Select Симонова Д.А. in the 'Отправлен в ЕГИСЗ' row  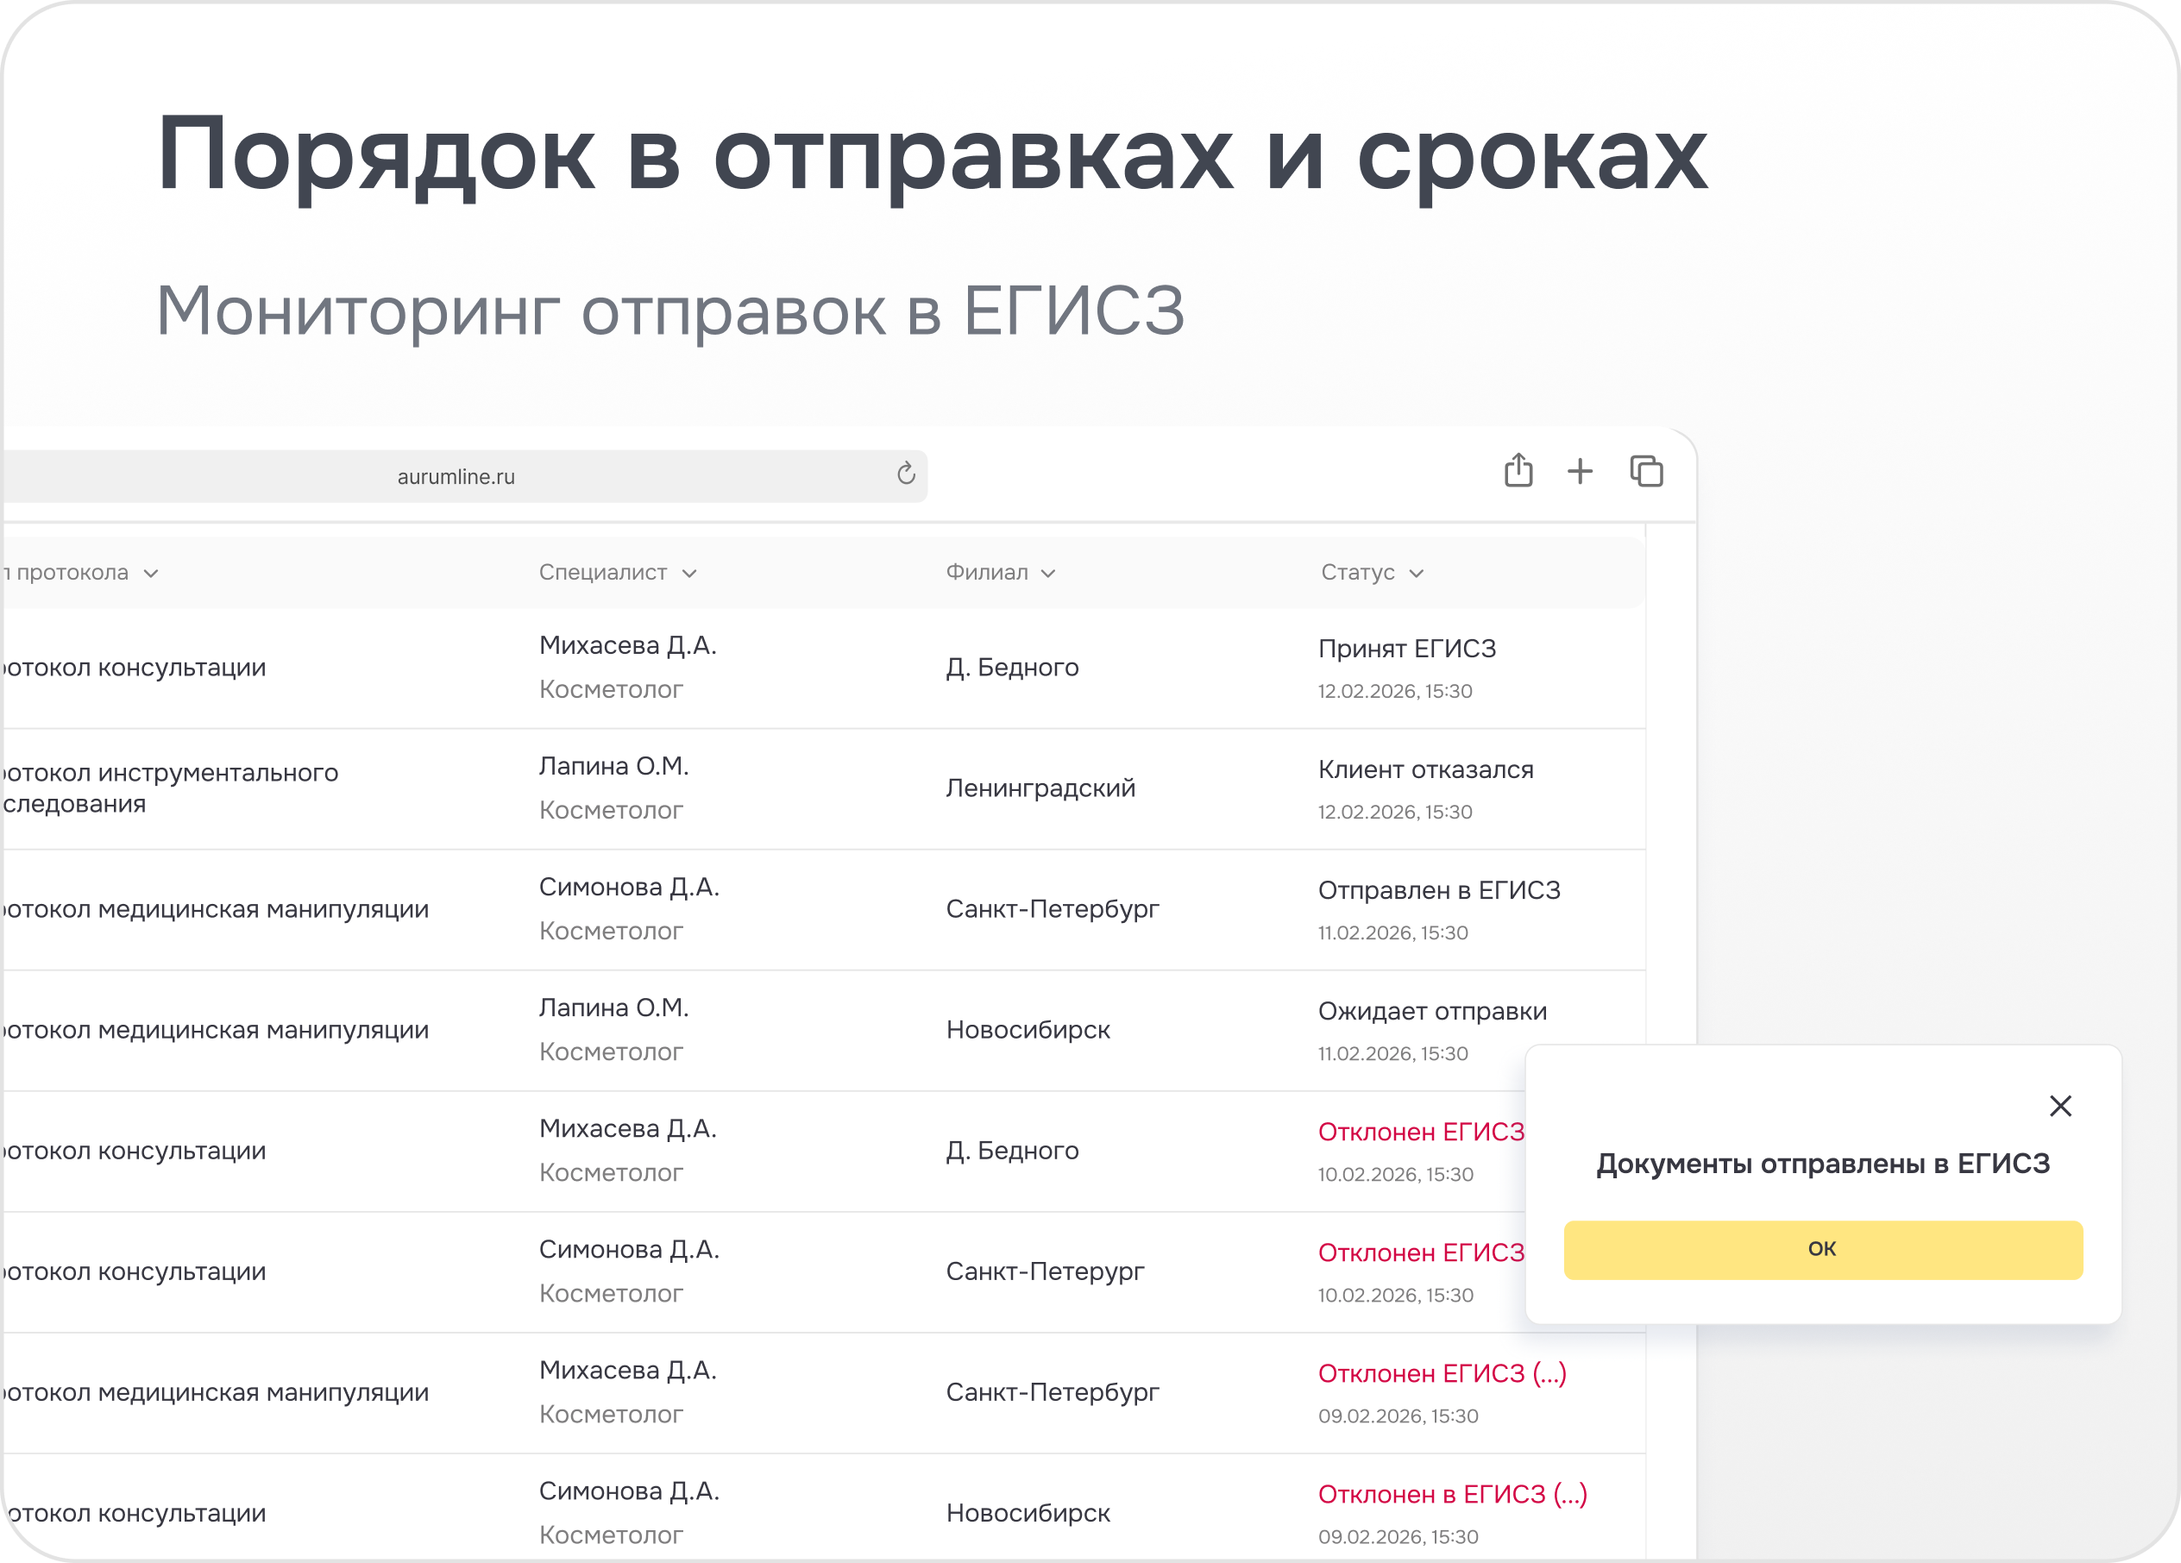click(x=629, y=888)
